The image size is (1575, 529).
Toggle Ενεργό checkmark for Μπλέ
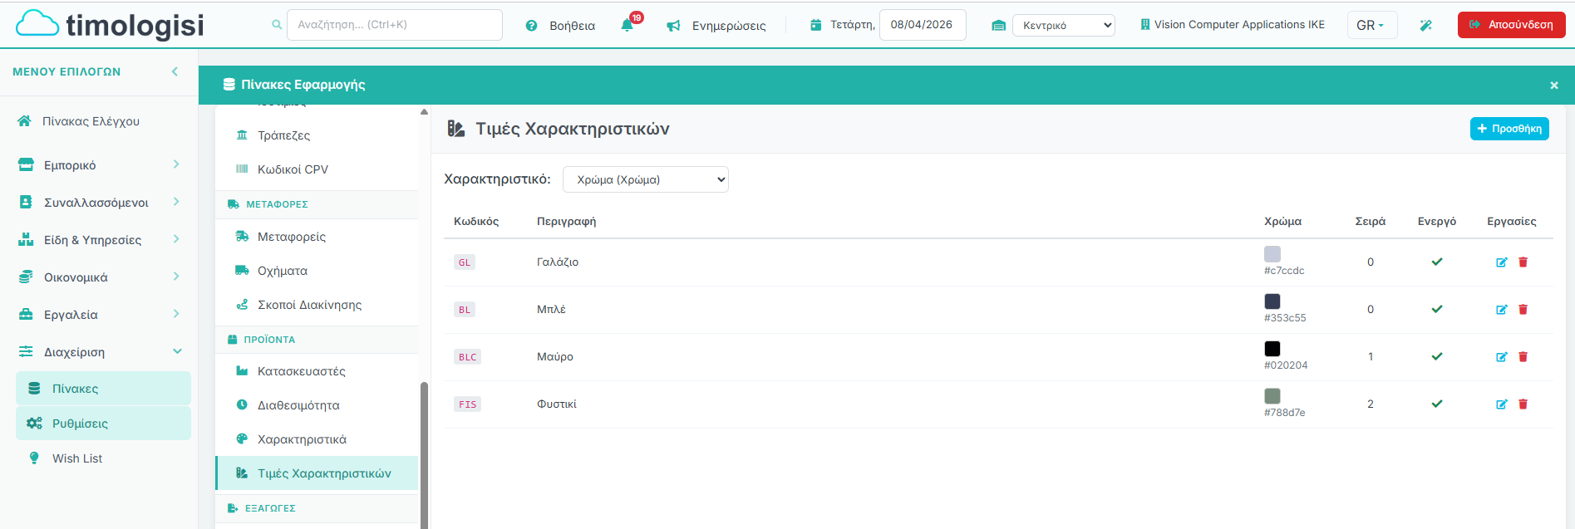(1437, 309)
